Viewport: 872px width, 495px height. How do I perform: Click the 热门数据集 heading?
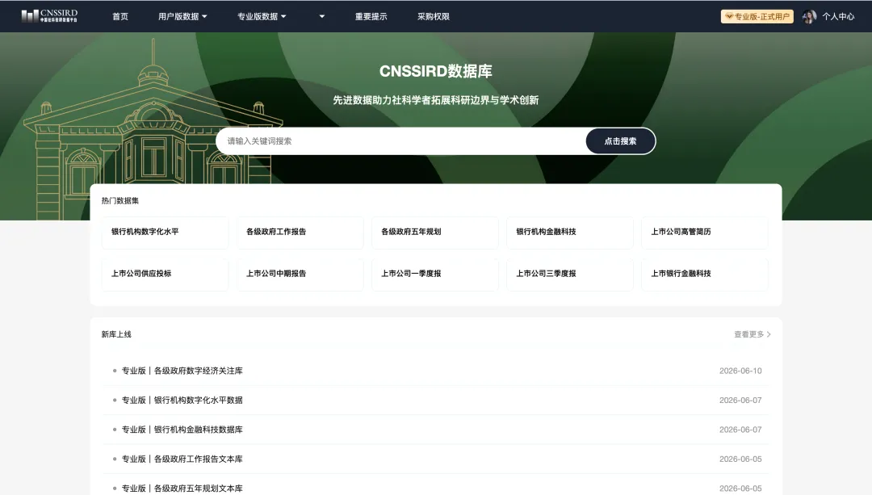120,201
